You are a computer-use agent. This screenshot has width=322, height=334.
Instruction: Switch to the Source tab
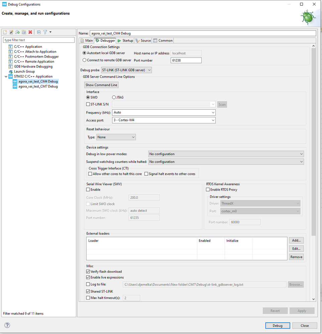143,40
